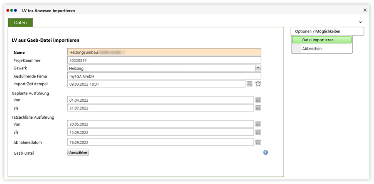Click into the Projektnummer field
374x184 pixels.
(x=164, y=60)
